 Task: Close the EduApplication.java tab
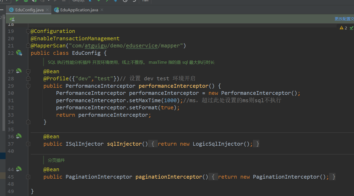pyautogui.click(x=102, y=10)
